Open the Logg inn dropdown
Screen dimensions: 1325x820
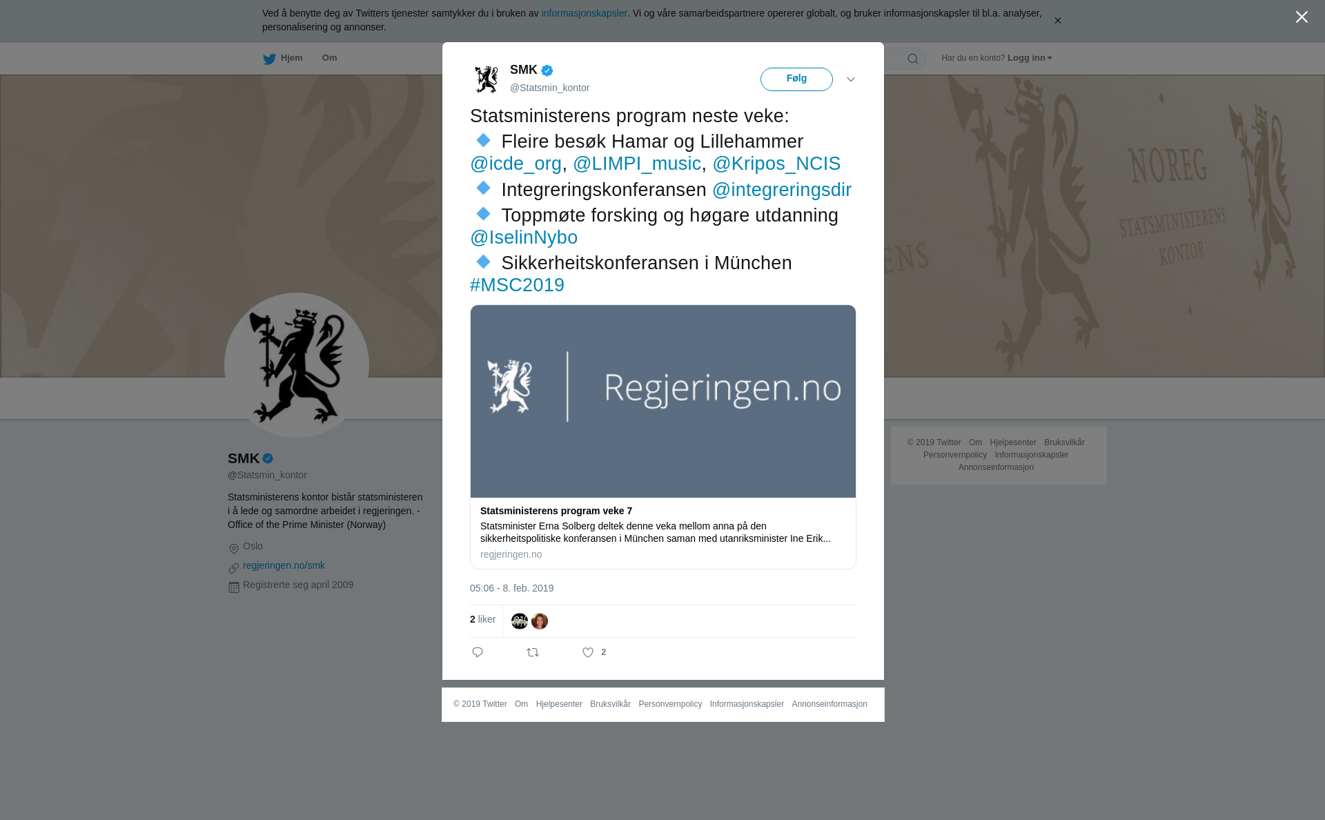click(1030, 58)
